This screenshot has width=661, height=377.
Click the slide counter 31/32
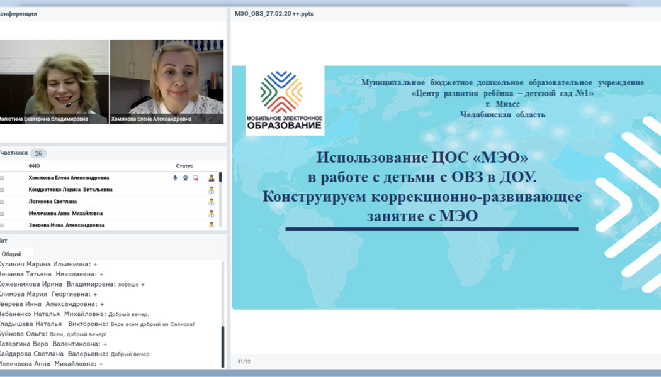244,361
